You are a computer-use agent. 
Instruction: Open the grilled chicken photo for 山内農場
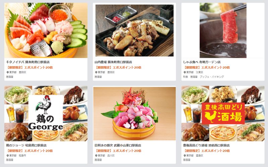pos(134,30)
